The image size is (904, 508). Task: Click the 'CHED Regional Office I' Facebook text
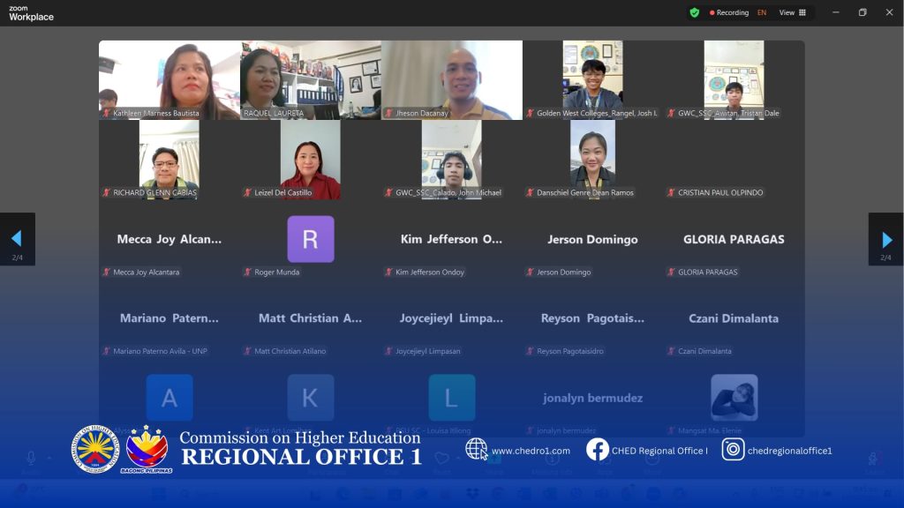[x=659, y=451]
